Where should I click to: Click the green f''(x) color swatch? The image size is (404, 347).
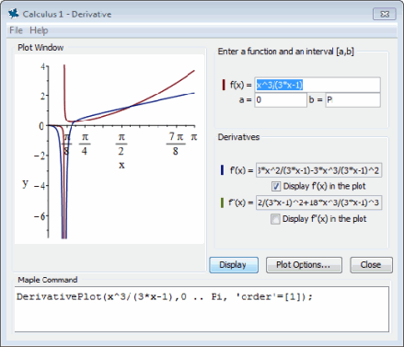[222, 202]
